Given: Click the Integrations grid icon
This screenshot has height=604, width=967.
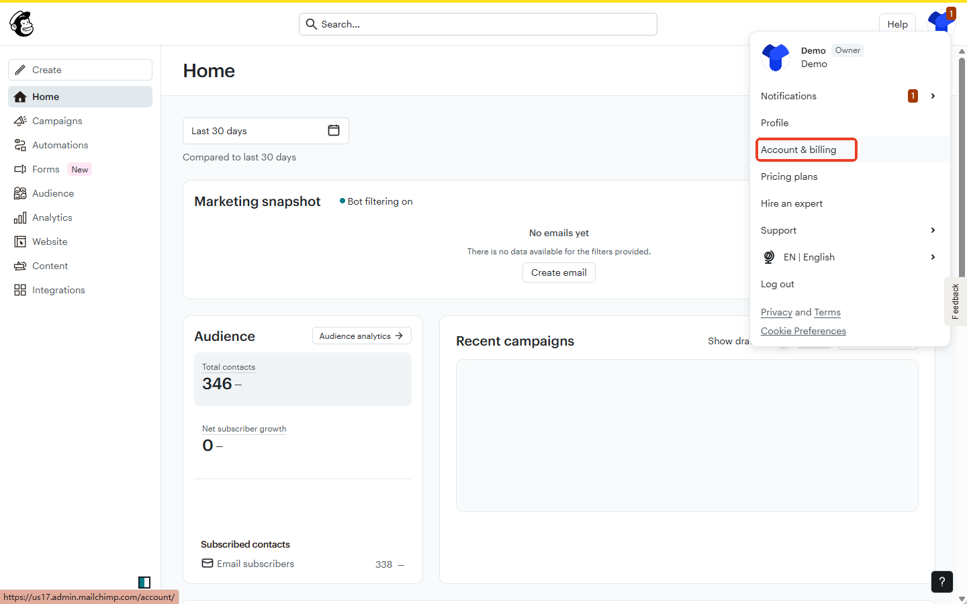Looking at the screenshot, I should 20,290.
